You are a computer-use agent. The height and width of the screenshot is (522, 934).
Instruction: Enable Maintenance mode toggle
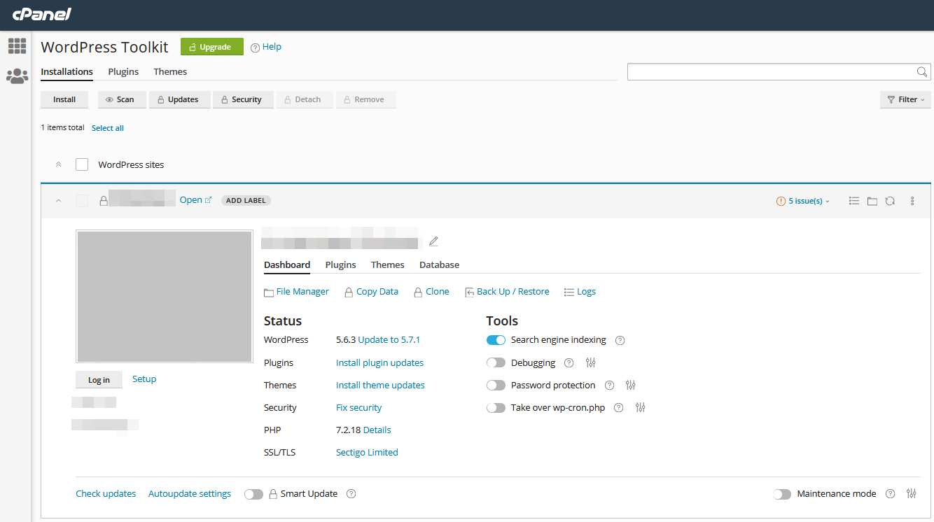(782, 494)
